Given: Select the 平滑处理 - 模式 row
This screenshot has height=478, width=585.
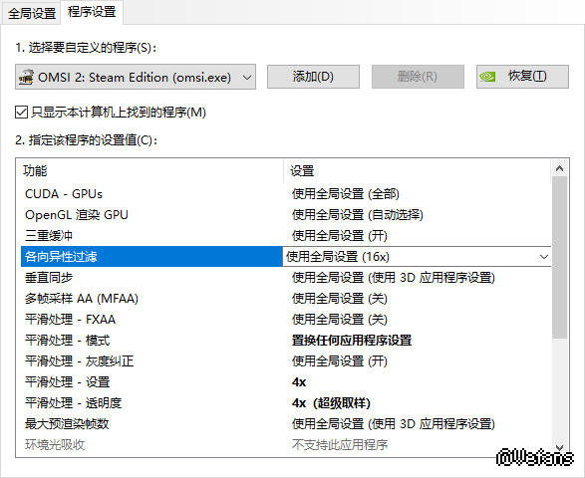Looking at the screenshot, I should [x=286, y=340].
